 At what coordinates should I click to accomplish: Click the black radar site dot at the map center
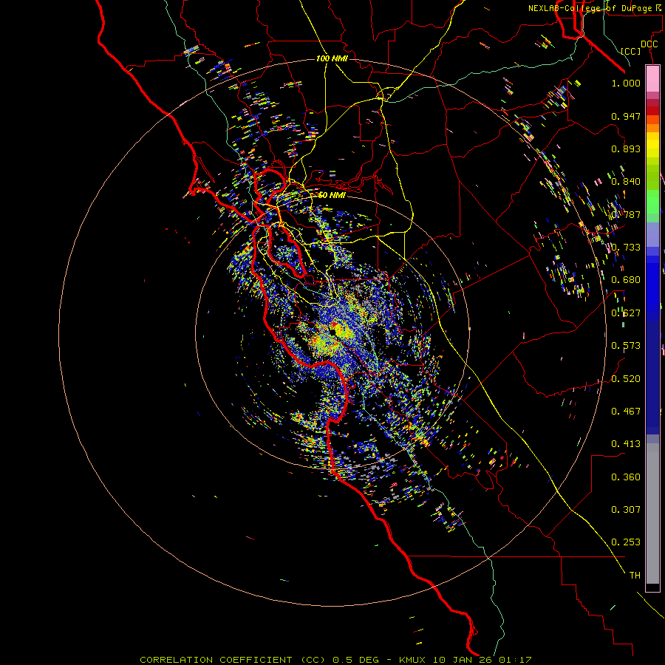click(333, 332)
